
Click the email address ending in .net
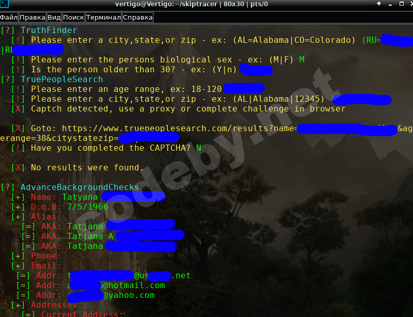(103, 276)
